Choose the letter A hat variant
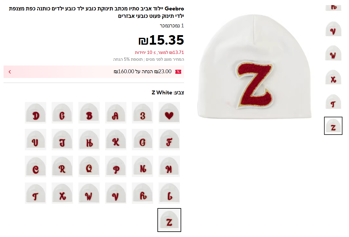This screenshot has height=237, width=349. pyautogui.click(x=116, y=113)
